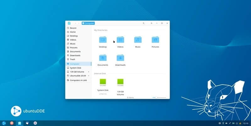
Task: Open the Downloads folder in main pane
Action: [120, 58]
